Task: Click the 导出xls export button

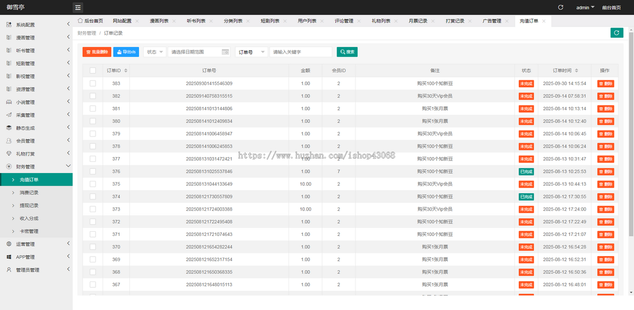Action: (x=126, y=52)
